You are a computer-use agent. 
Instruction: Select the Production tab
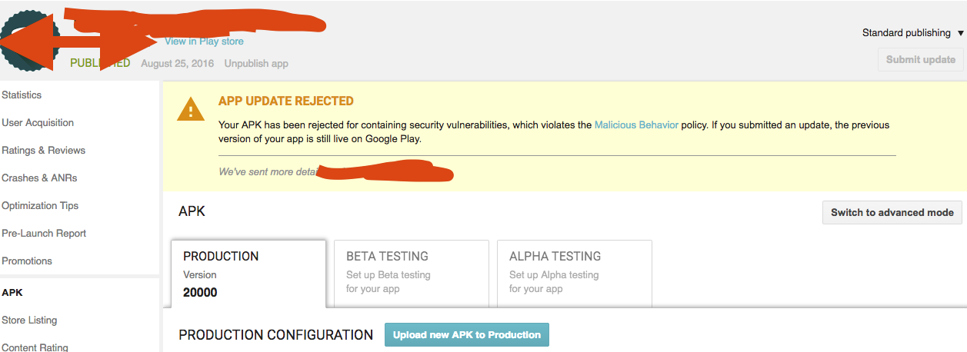[x=248, y=274]
